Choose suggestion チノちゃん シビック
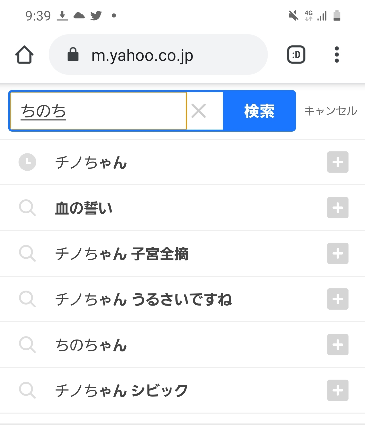Screen dimensions: 365x425 121,391
